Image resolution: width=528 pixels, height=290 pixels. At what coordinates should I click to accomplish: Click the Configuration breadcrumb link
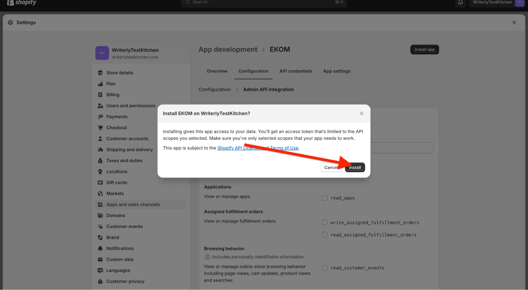(x=214, y=89)
